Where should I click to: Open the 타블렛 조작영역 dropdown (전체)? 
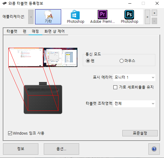pyautogui.click(x=134, y=104)
